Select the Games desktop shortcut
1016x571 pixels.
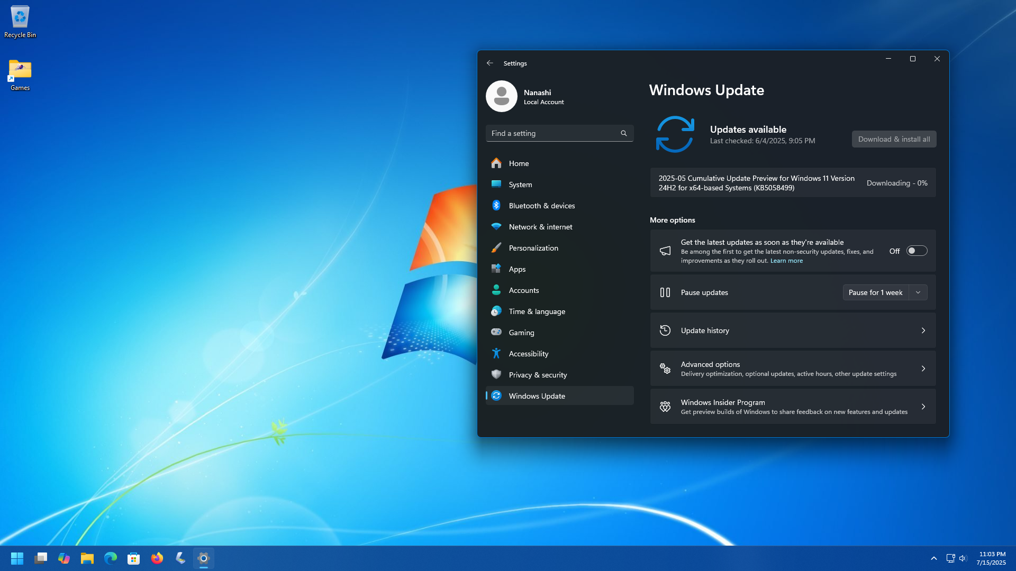coord(20,75)
